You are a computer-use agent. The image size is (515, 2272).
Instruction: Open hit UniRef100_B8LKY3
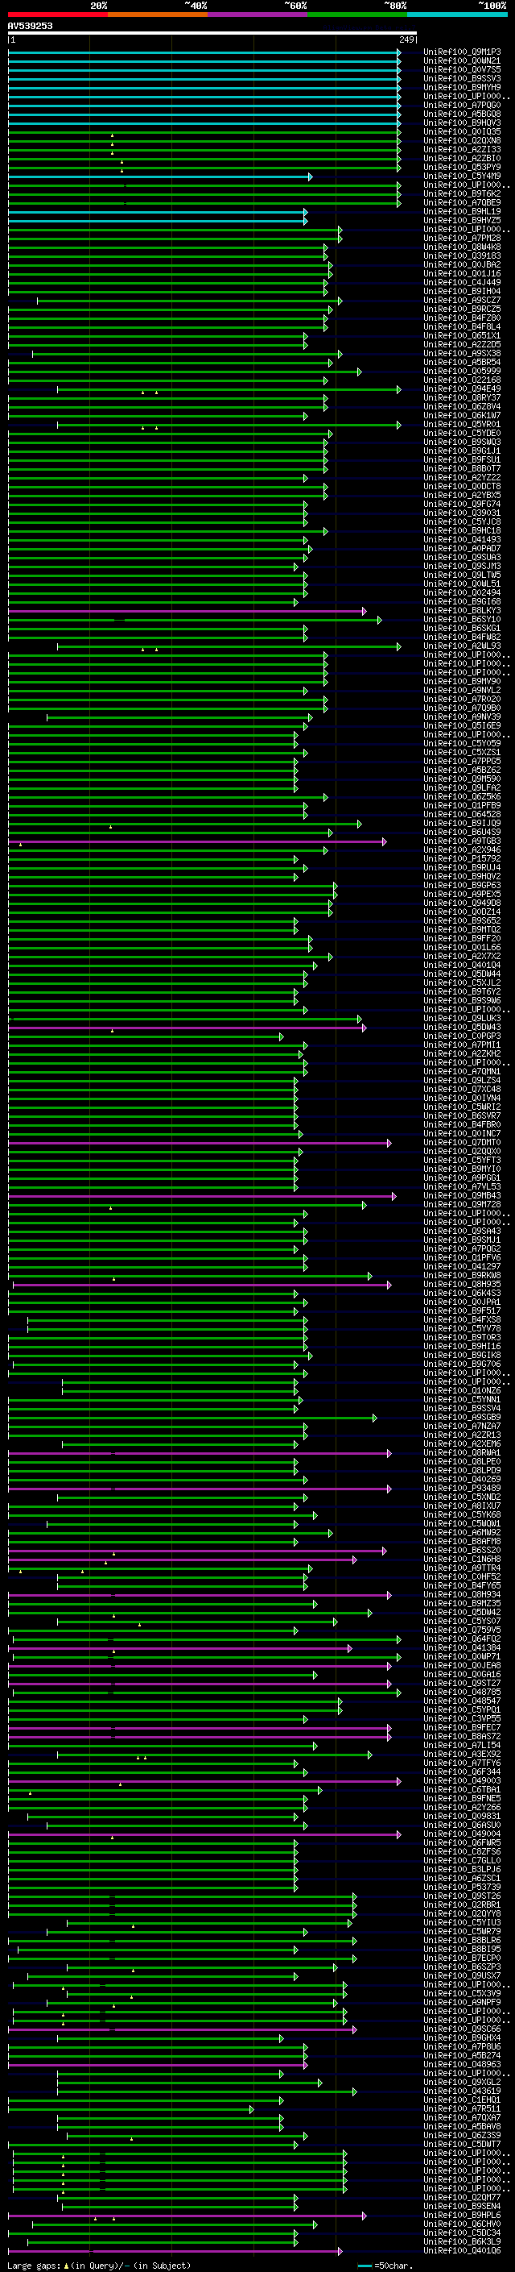point(462,611)
